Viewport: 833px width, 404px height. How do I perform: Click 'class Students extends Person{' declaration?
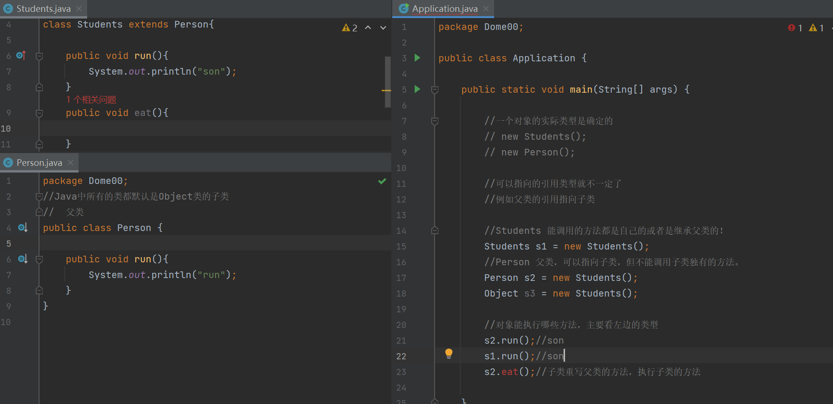tap(129, 24)
